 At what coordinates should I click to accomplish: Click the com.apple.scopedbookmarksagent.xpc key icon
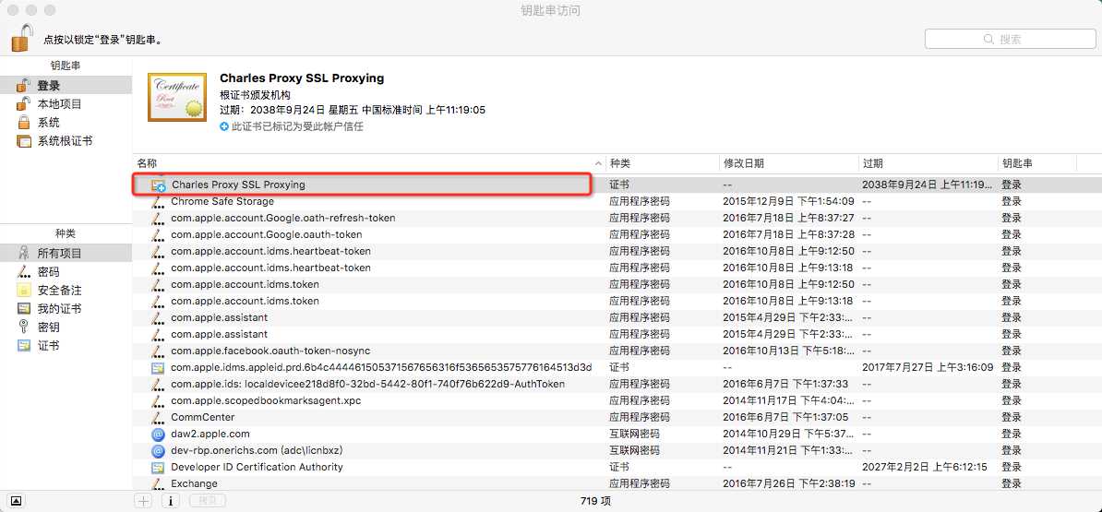pyautogui.click(x=158, y=400)
